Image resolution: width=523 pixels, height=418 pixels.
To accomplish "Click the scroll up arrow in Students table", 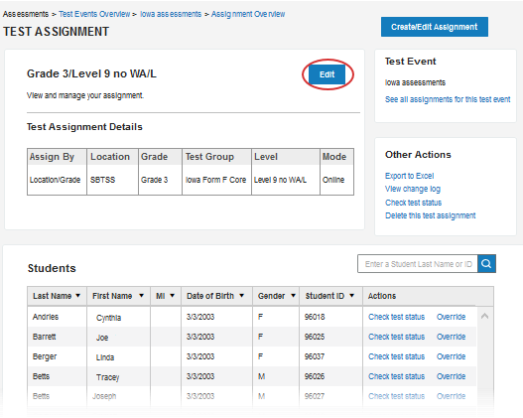I will (x=485, y=316).
